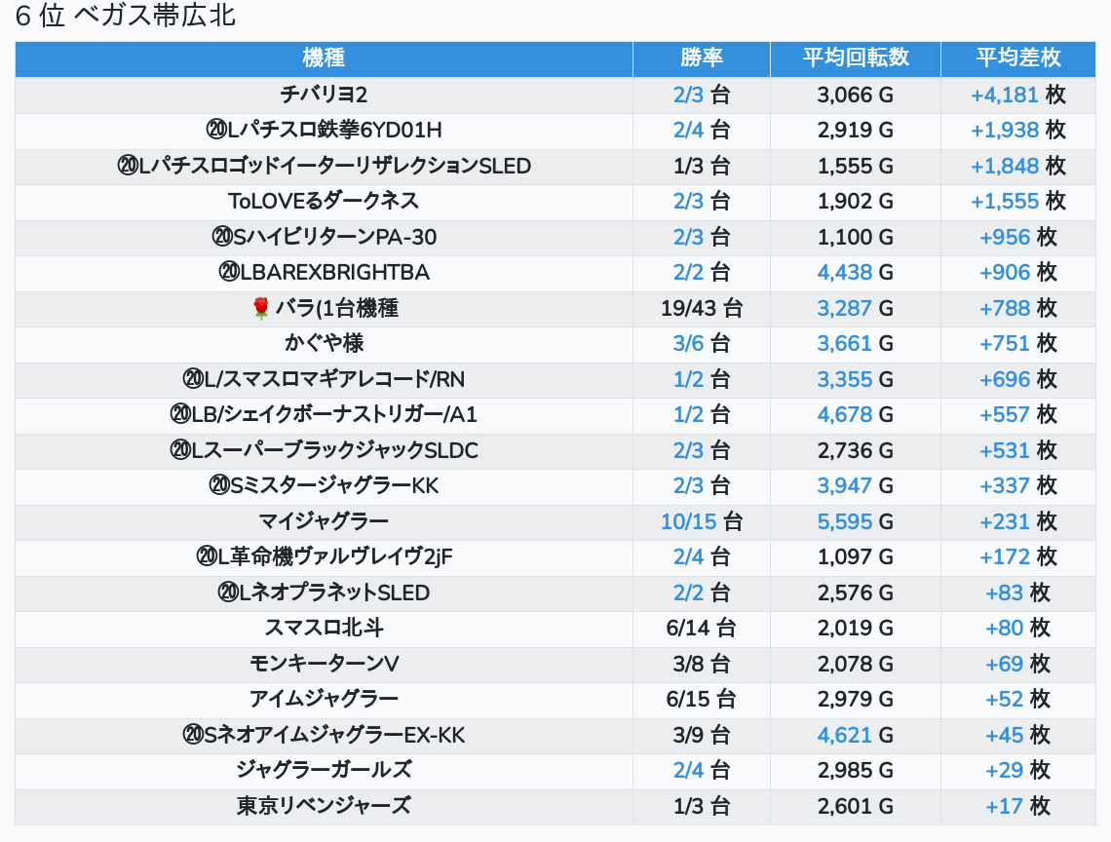The image size is (1111, 842).
Task: Sort by the 平均回転数 column header
Action: pyautogui.click(x=855, y=58)
